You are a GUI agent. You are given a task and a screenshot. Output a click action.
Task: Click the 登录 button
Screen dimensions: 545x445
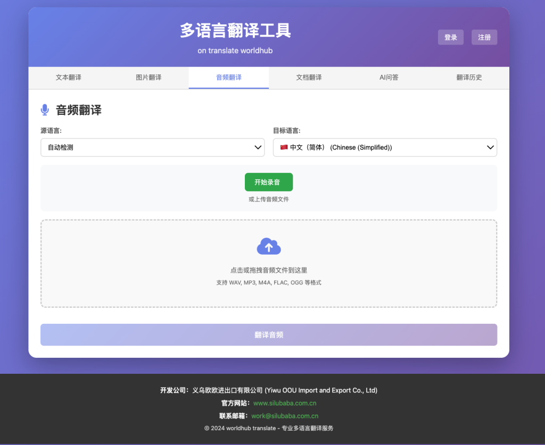[450, 37]
